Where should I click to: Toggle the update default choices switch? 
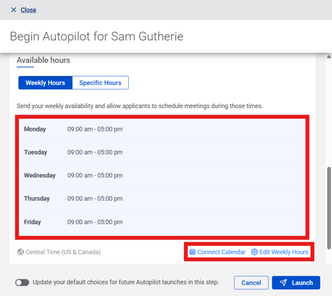point(22,282)
